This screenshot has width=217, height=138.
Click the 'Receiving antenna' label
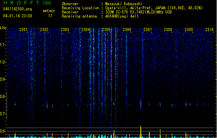pyautogui.click(x=79, y=16)
